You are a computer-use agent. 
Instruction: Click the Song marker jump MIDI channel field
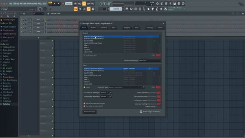tap(159, 96)
